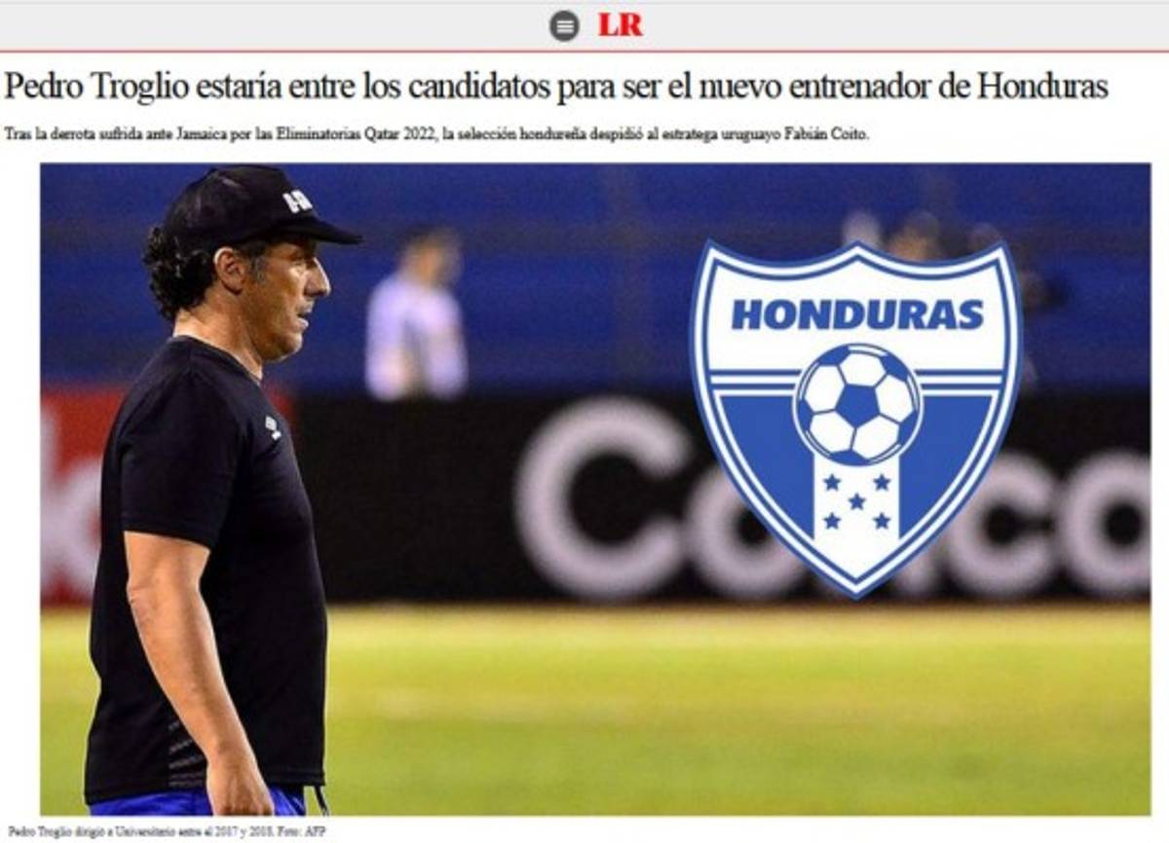Click the green pitch area of photo
This screenshot has width=1169, height=843.
coord(731,711)
